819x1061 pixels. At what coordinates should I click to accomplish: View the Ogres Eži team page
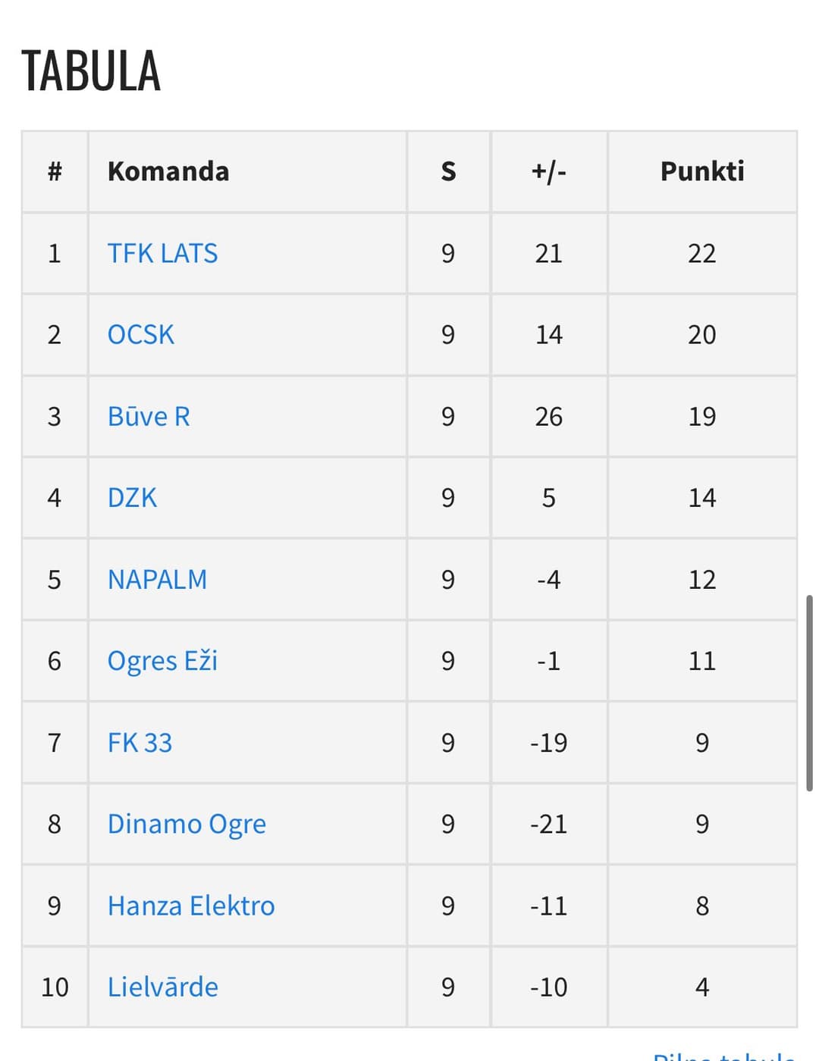coord(162,661)
